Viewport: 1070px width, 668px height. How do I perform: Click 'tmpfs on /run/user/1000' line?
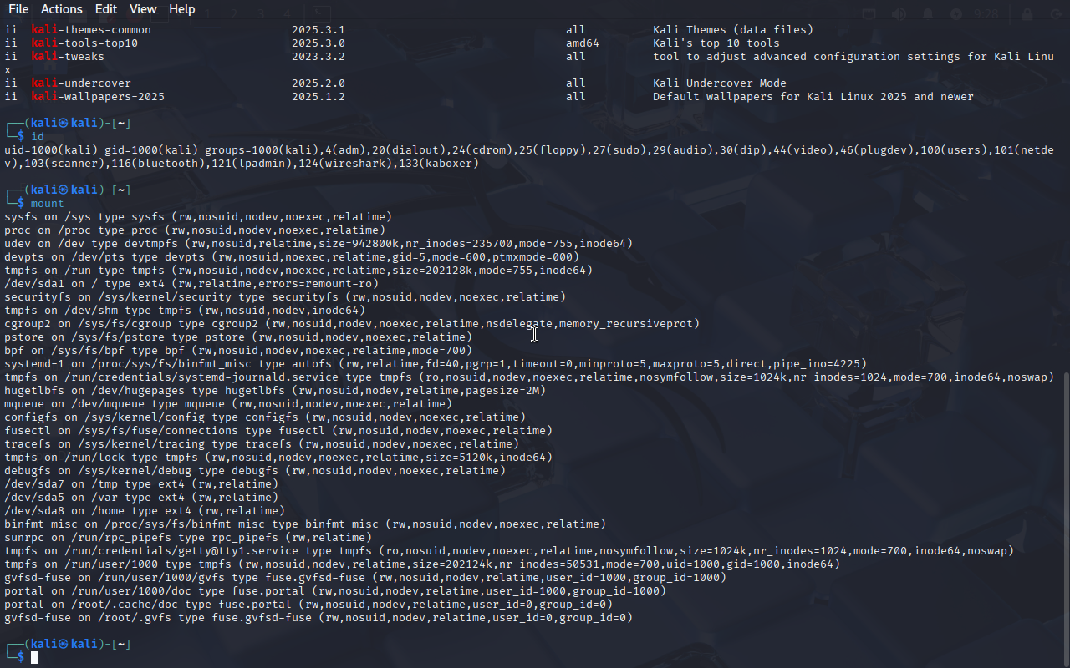pyautogui.click(x=422, y=564)
